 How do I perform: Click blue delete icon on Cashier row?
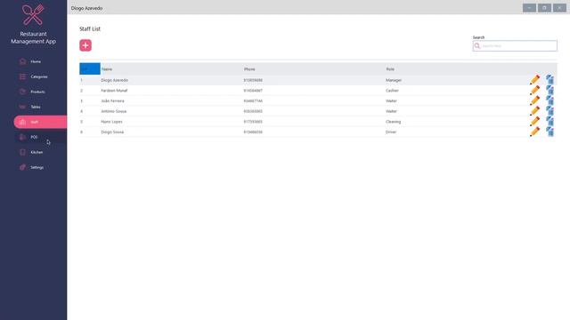(550, 90)
